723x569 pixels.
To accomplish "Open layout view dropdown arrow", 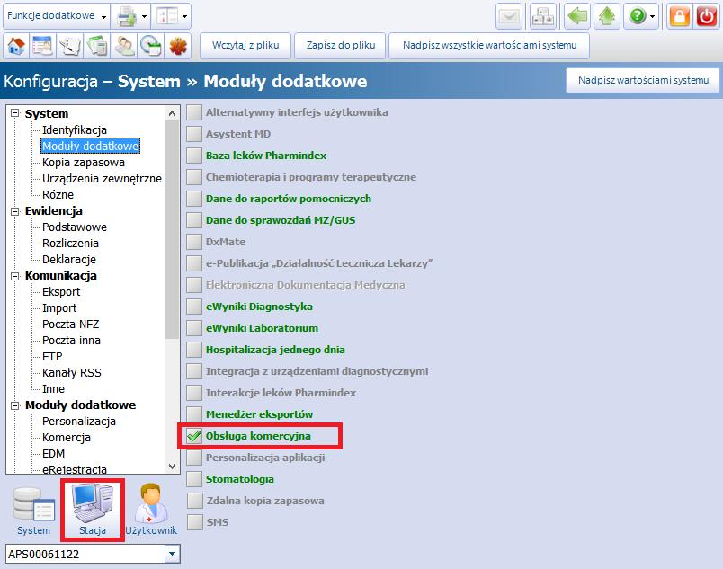I will 185,17.
